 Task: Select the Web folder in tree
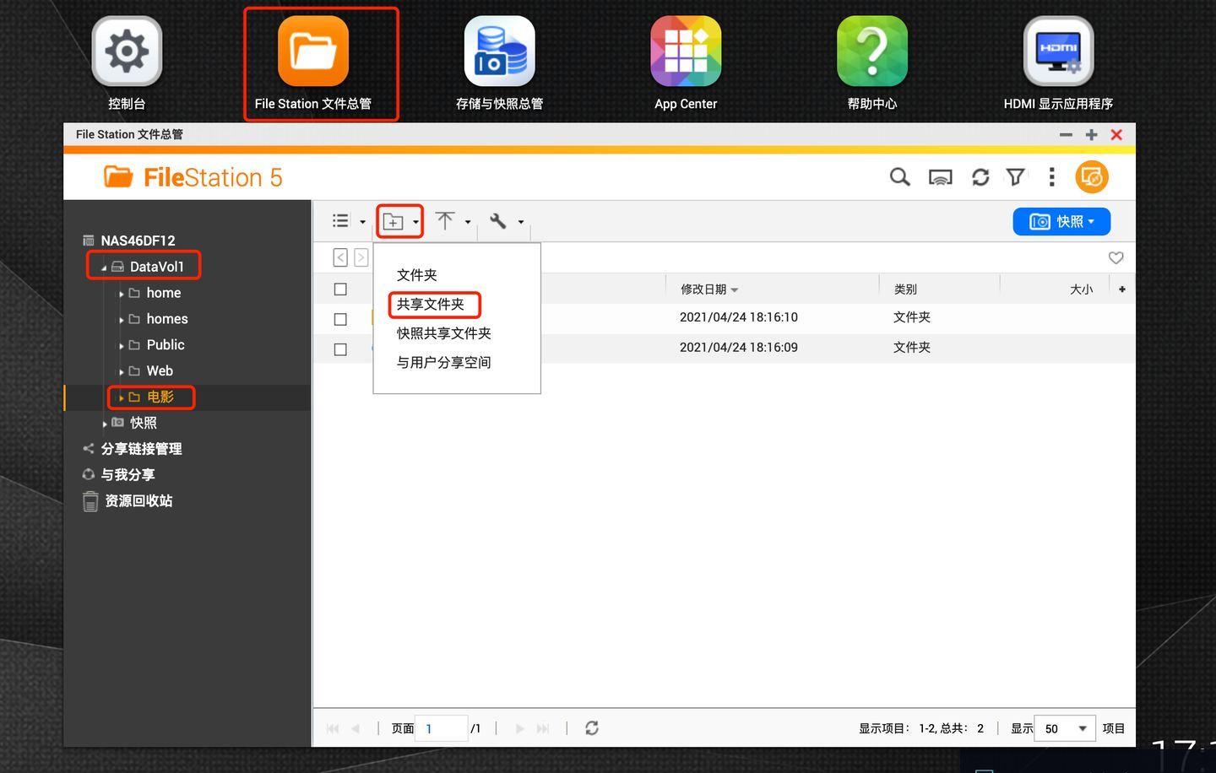click(x=160, y=370)
